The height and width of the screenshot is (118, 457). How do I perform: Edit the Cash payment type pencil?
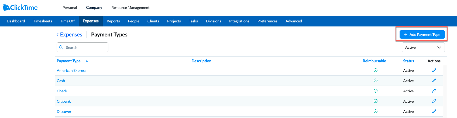[x=434, y=80]
